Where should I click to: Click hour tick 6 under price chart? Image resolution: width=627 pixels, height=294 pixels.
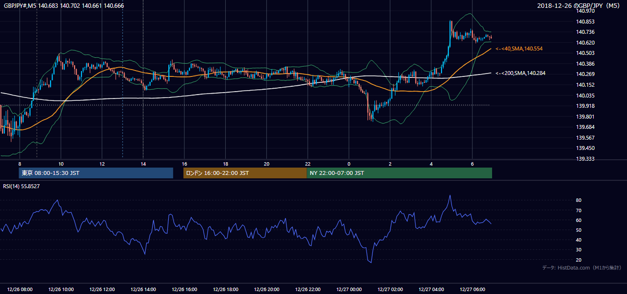pos(472,164)
